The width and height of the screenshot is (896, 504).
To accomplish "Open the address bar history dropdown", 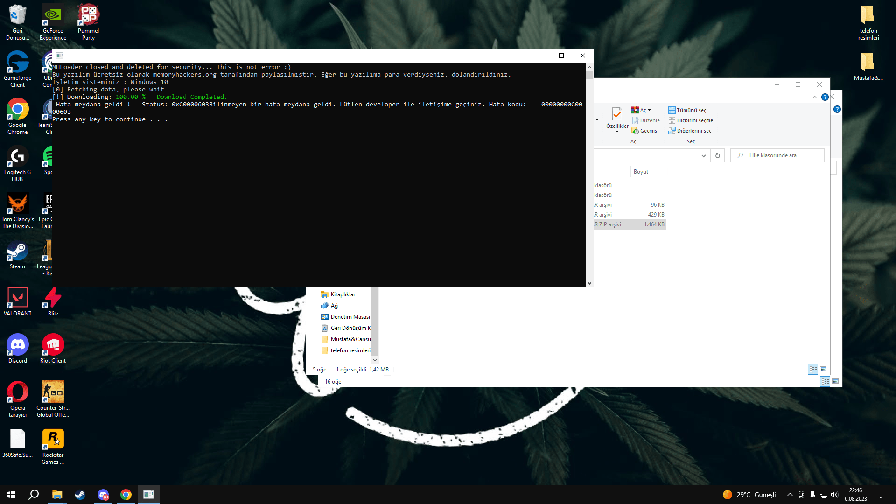I will tap(703, 156).
